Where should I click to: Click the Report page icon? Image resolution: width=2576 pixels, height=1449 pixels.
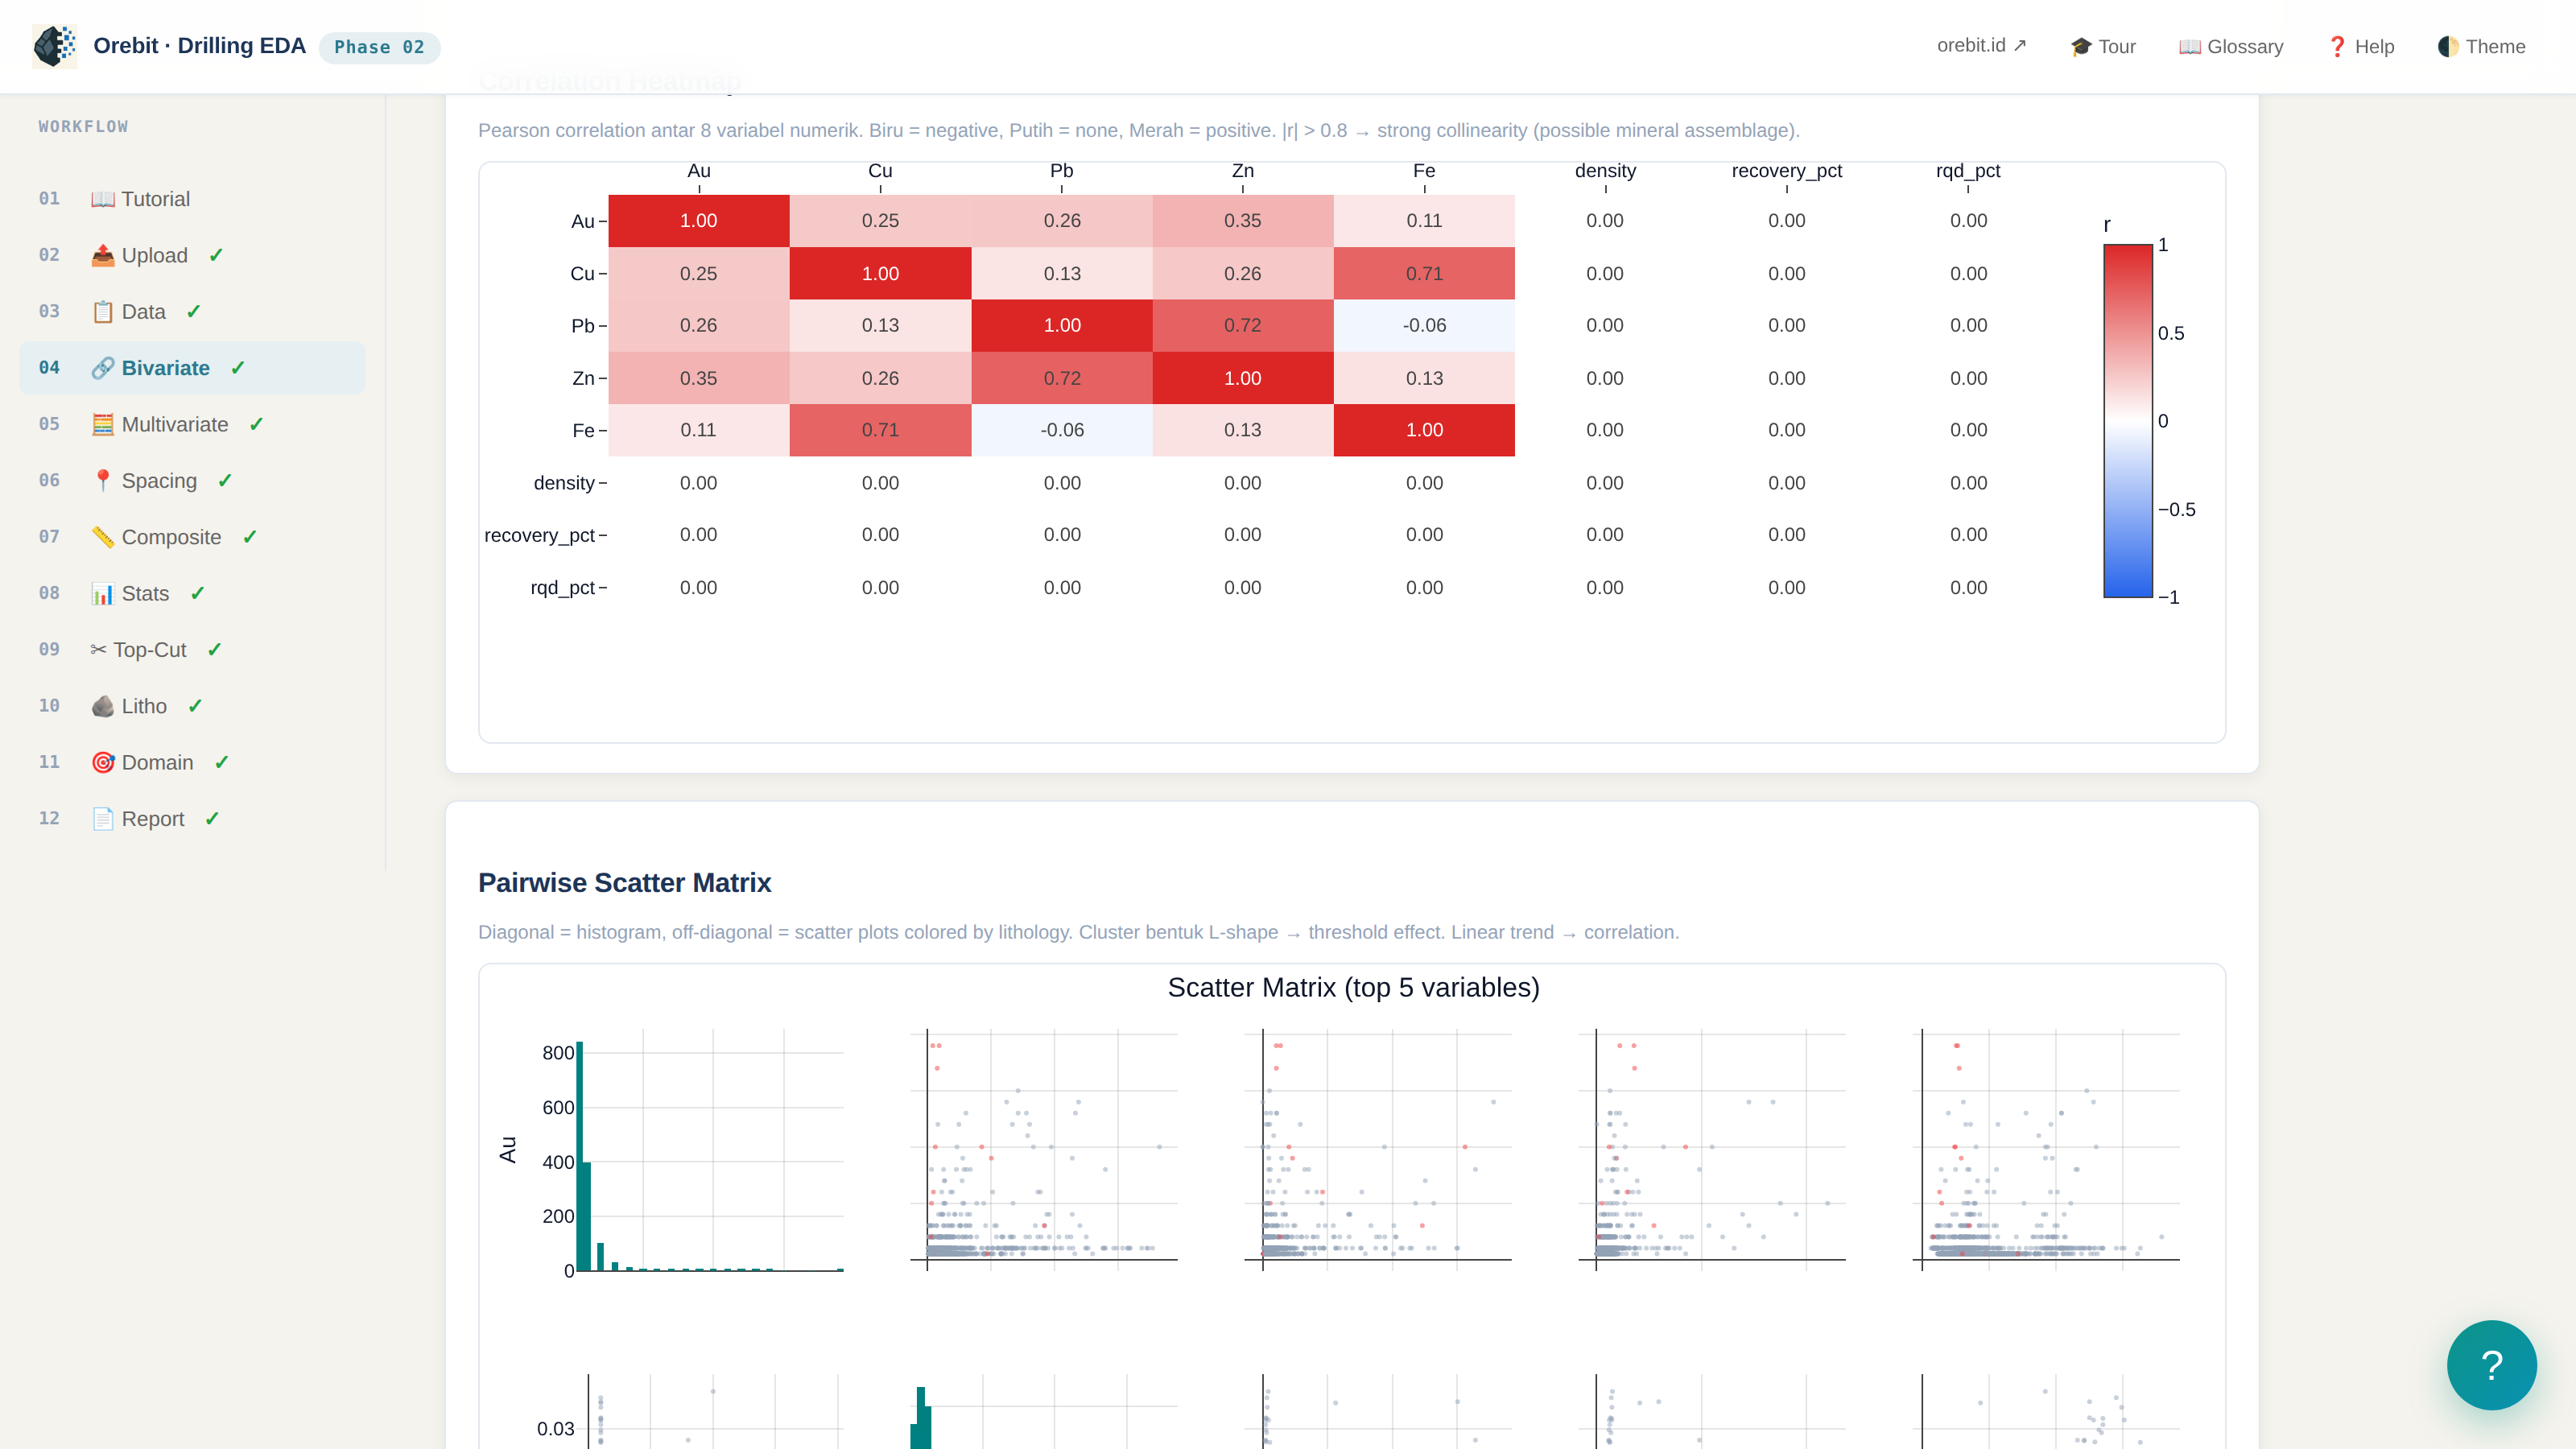[x=102, y=819]
